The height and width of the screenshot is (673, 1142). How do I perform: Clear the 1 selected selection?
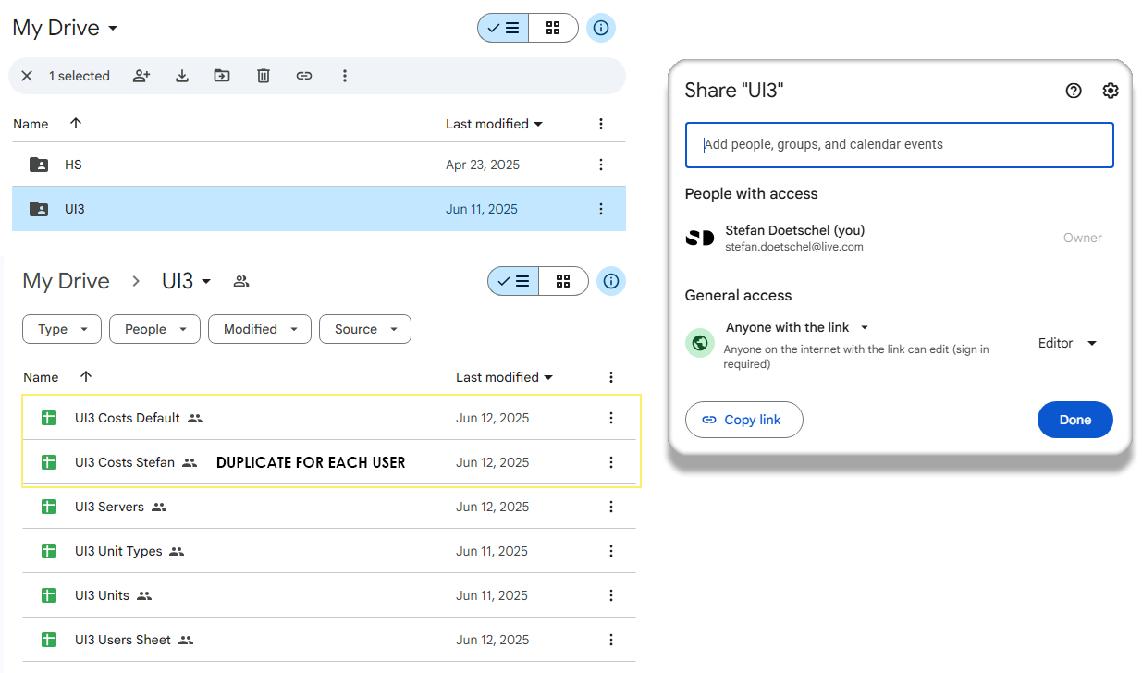point(27,76)
